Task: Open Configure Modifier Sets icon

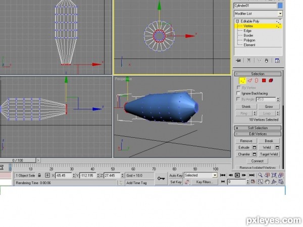Action: tap(277, 61)
